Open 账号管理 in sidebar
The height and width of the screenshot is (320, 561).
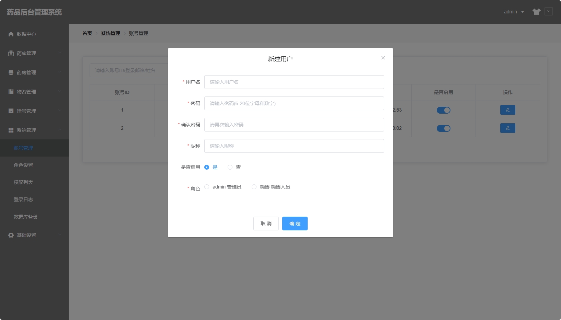pos(34,148)
